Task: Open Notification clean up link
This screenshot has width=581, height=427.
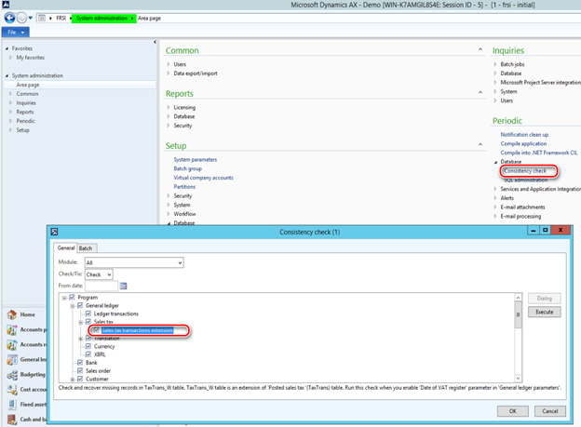Action: pos(524,135)
